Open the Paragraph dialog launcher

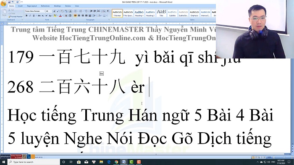109,19
